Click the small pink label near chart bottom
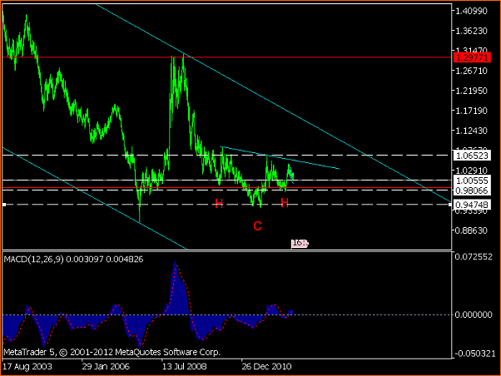 pyautogui.click(x=300, y=244)
